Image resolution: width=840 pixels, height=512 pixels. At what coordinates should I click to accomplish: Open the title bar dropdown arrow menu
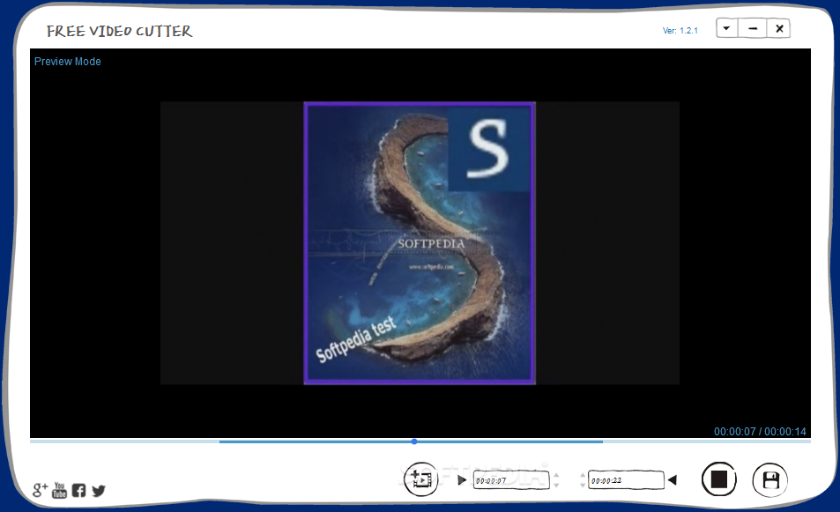(x=726, y=28)
